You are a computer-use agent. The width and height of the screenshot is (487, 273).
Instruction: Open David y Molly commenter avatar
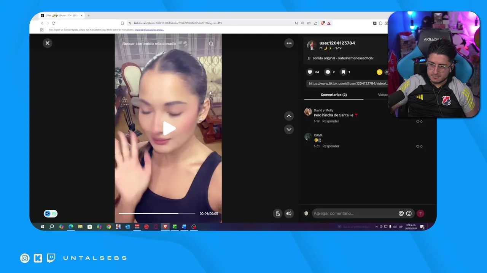pos(308,112)
